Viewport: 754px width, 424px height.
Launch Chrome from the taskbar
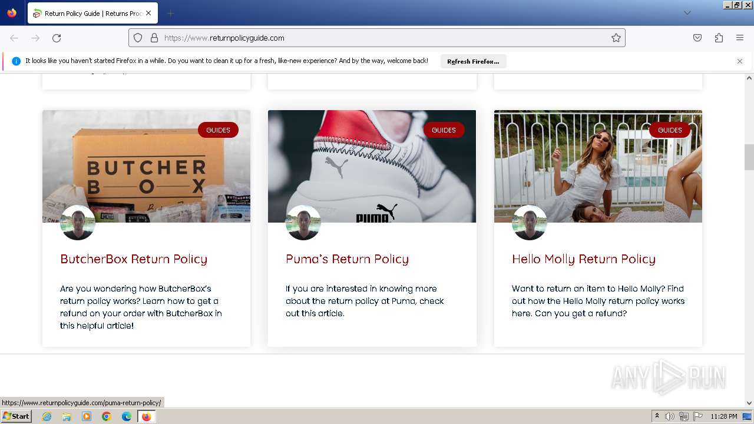[x=107, y=416]
